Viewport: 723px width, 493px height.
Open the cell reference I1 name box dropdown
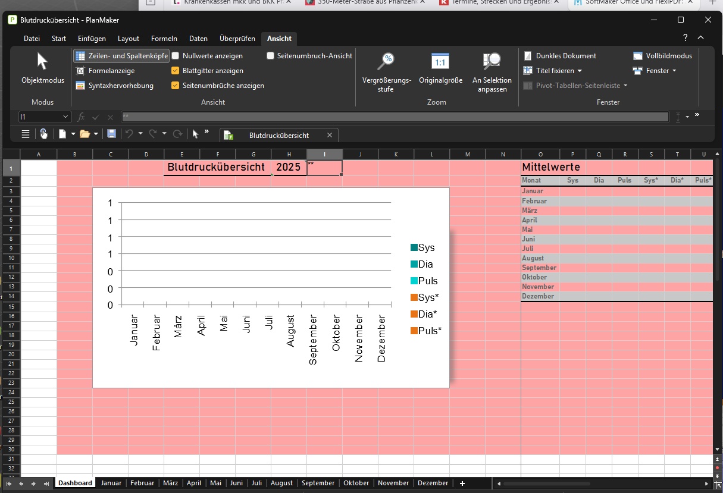(x=65, y=117)
